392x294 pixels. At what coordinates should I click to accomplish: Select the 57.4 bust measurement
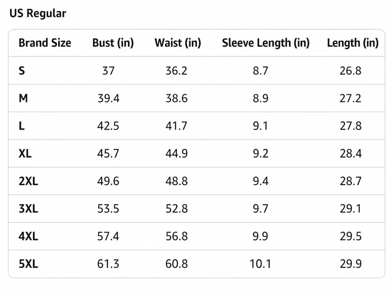tap(108, 236)
